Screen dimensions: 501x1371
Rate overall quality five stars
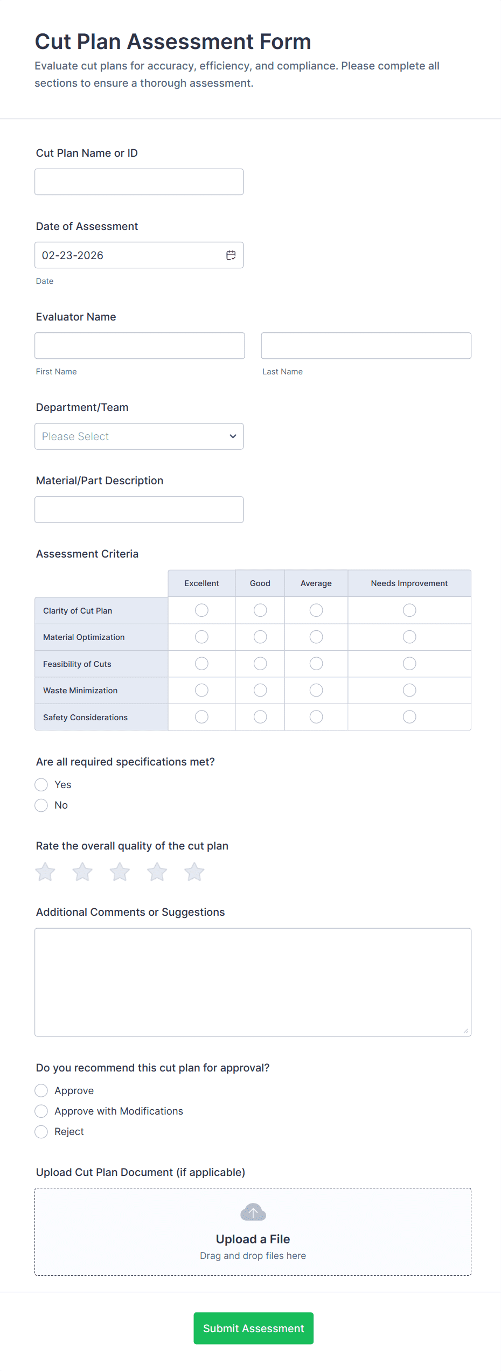pos(194,872)
